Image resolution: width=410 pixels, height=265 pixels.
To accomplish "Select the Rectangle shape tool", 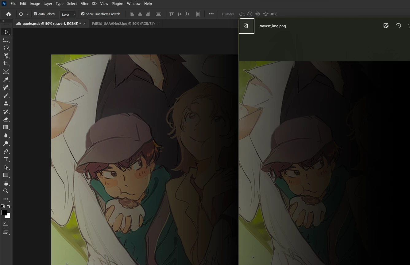I will pos(6,175).
